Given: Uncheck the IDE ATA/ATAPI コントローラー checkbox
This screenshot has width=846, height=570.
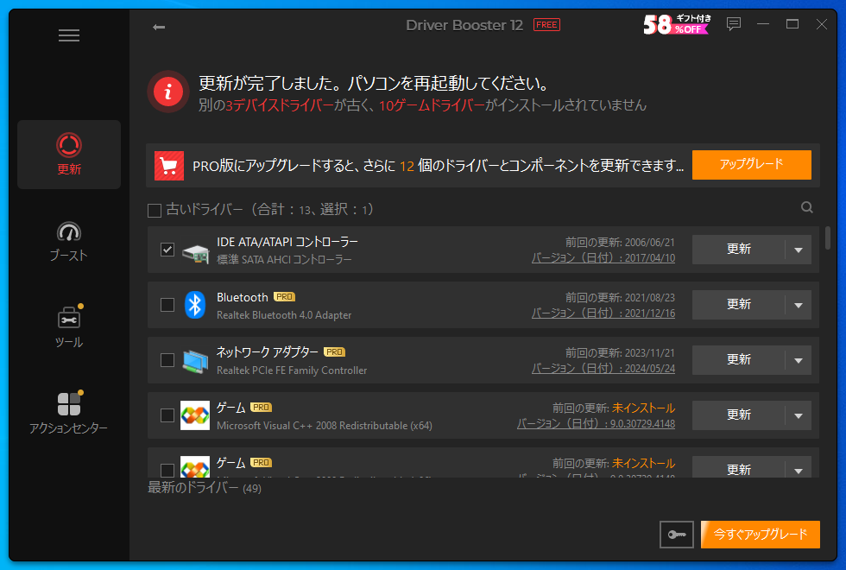Looking at the screenshot, I should [x=167, y=250].
